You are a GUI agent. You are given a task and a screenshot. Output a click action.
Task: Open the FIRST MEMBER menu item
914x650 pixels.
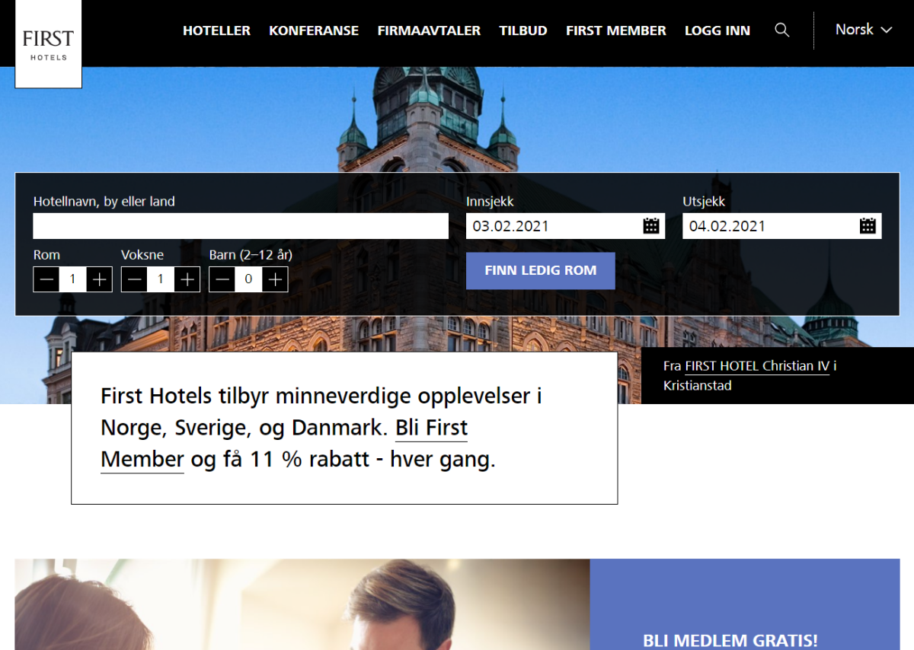[x=616, y=30]
